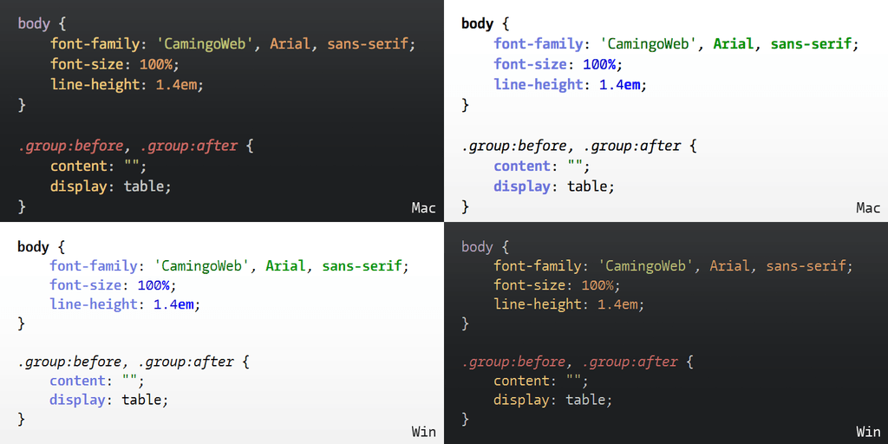
Task: Click the 'Win' label in the dark bottom-right panel
Action: [868, 432]
